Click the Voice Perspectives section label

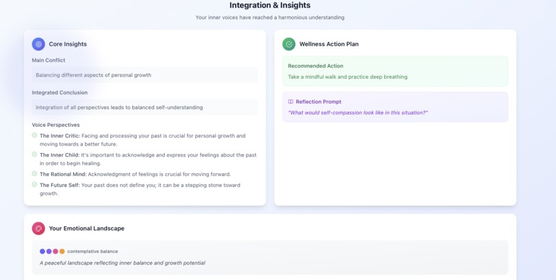[56, 125]
